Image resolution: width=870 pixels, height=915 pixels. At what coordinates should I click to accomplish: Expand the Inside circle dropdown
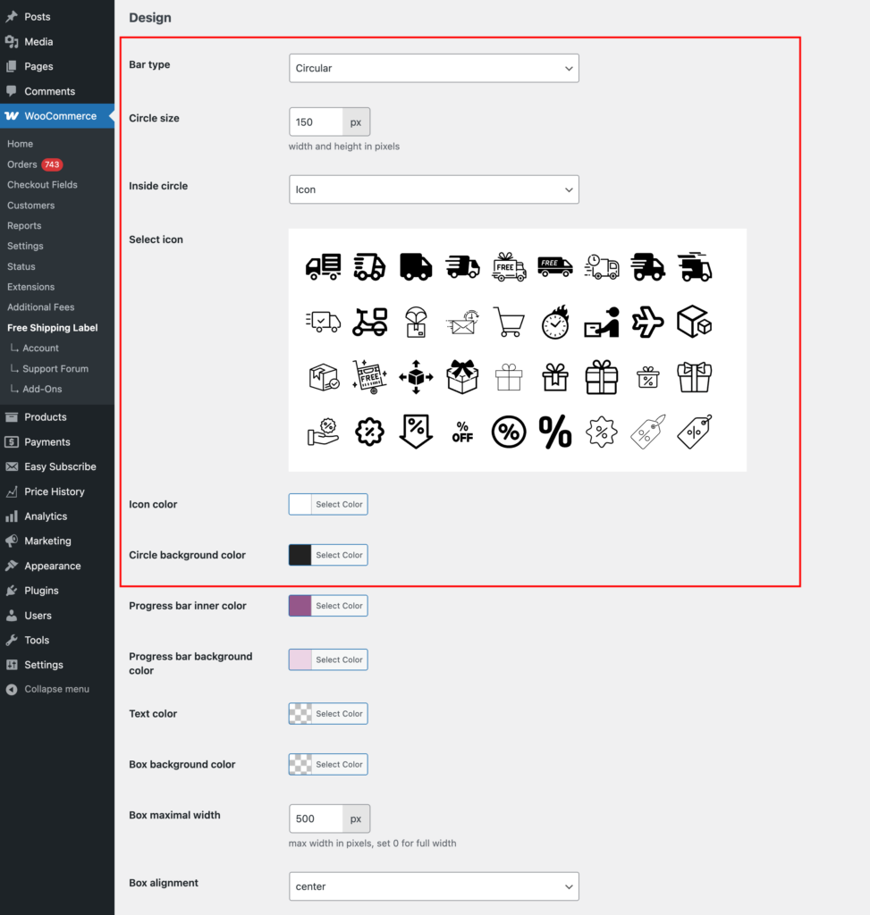pyautogui.click(x=434, y=189)
